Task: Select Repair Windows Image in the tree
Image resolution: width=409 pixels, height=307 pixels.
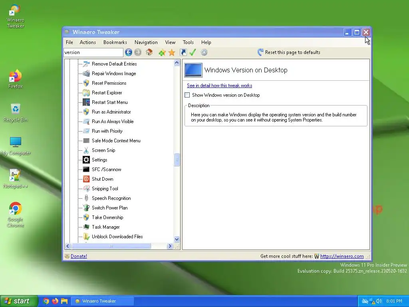Action: pyautogui.click(x=114, y=74)
